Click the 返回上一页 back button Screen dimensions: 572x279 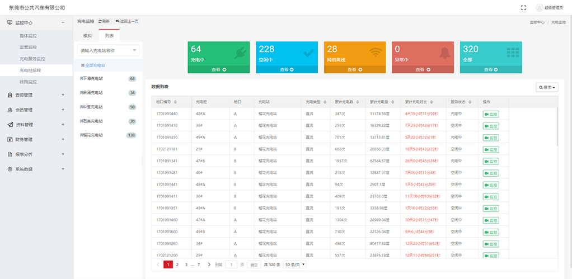[127, 21]
